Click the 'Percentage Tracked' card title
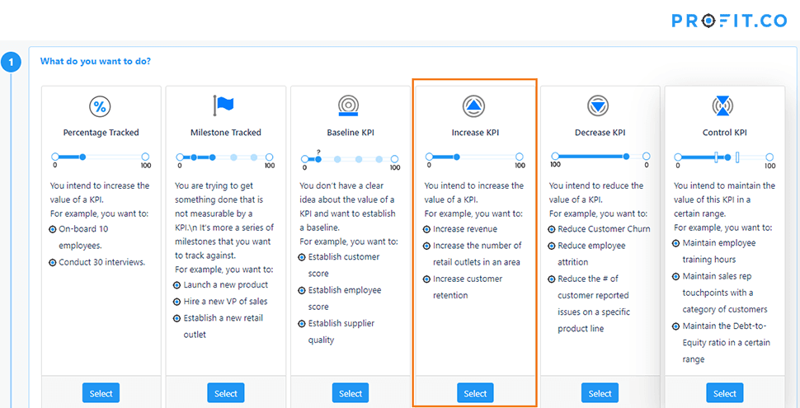This screenshot has height=408, width=800. coord(101,133)
